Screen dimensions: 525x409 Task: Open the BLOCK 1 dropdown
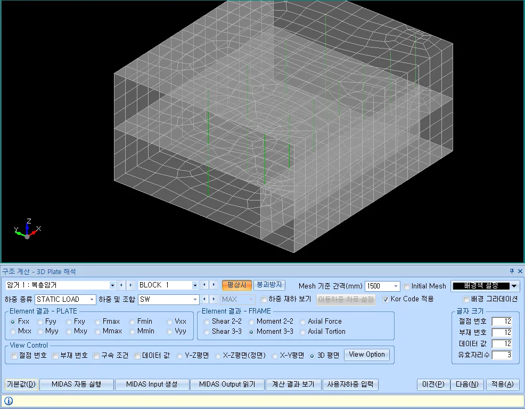[x=195, y=285]
